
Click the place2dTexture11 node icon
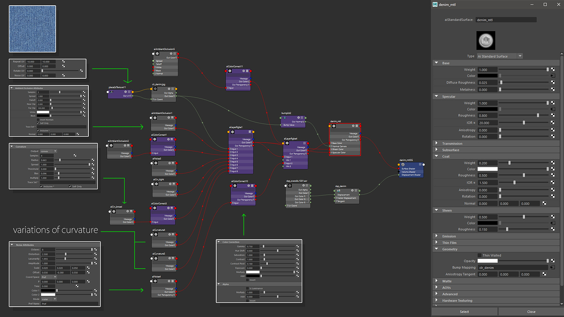click(x=112, y=92)
